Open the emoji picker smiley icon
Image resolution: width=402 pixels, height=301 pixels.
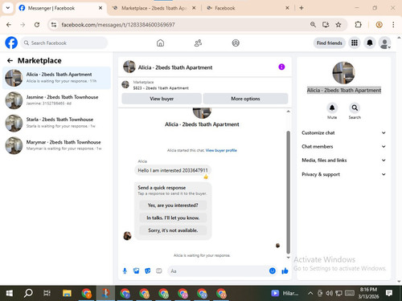click(x=273, y=271)
